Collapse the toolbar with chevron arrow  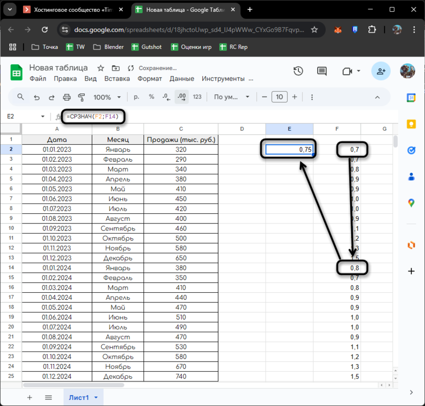coord(377,97)
